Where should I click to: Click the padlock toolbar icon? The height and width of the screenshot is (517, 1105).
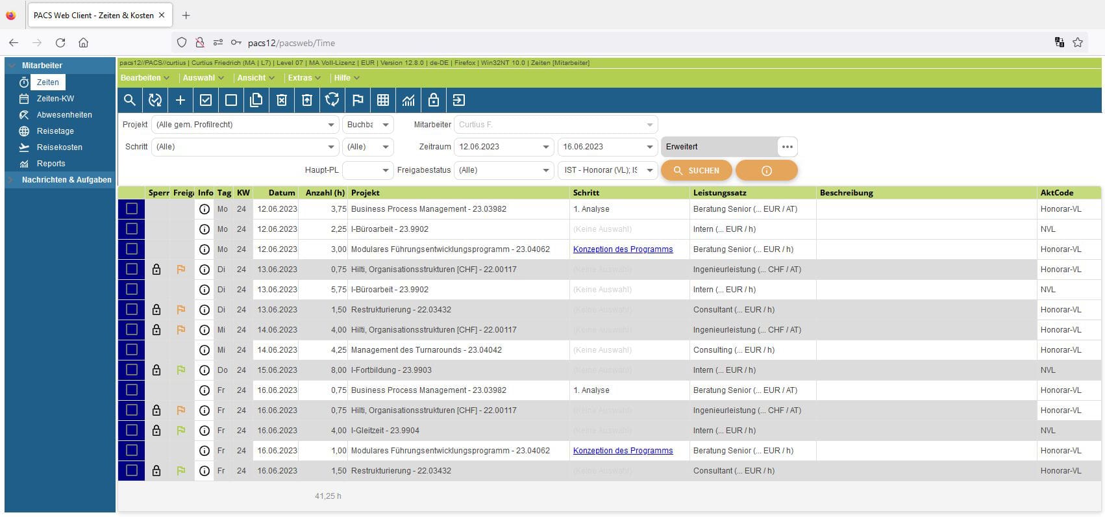434,100
